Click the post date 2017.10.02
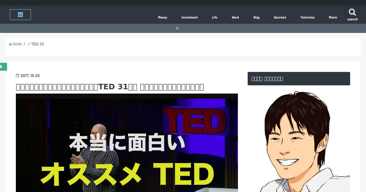This screenshot has height=192, width=366. point(30,76)
